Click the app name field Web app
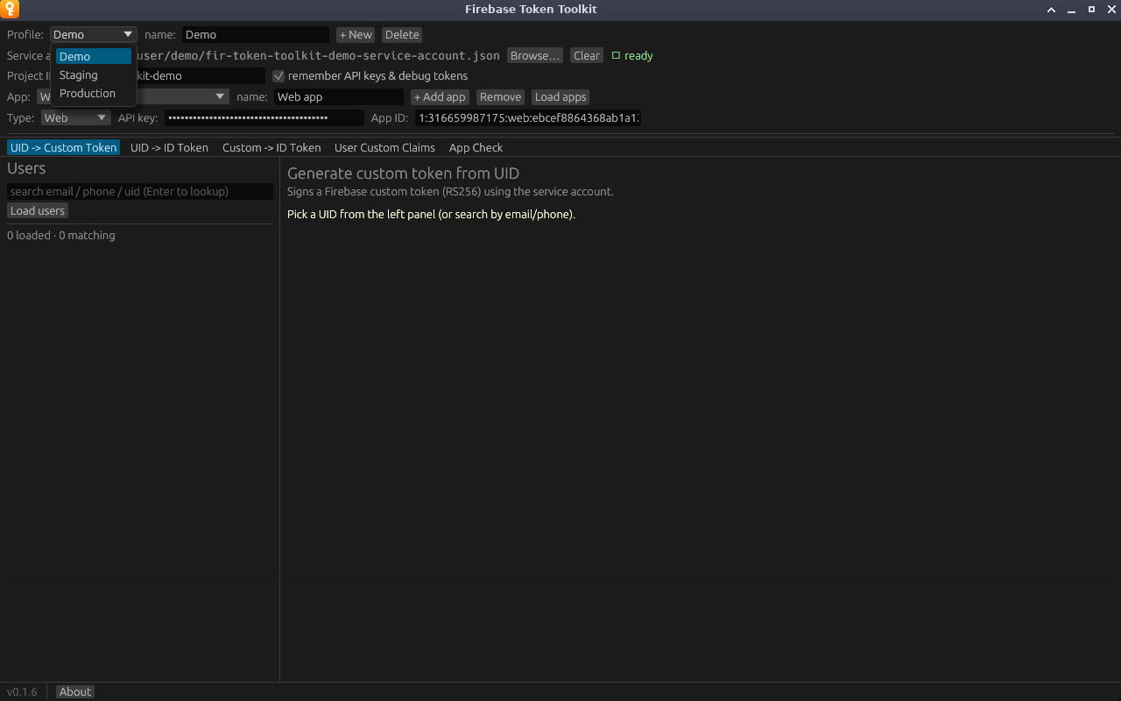 [339, 97]
